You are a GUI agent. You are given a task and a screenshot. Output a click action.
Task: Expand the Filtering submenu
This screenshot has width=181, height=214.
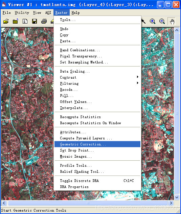pos(97,83)
